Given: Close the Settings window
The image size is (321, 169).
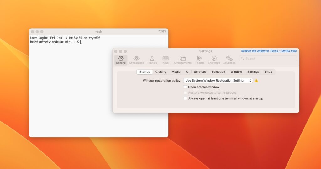Looking at the screenshot, I should (116, 51).
